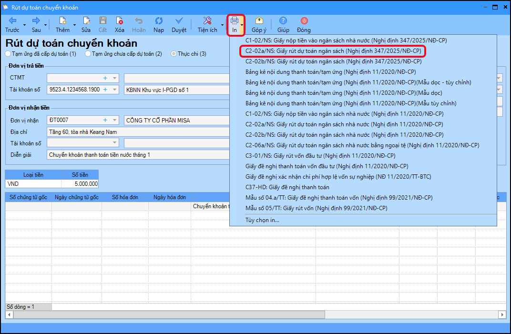Click the Ngày hóa đơn column header
Viewport: 511px width, 334px height.
pyautogui.click(x=170, y=197)
